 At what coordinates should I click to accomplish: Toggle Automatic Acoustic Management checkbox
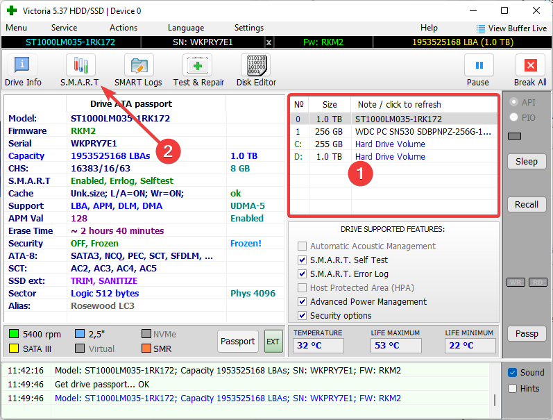tap(302, 246)
